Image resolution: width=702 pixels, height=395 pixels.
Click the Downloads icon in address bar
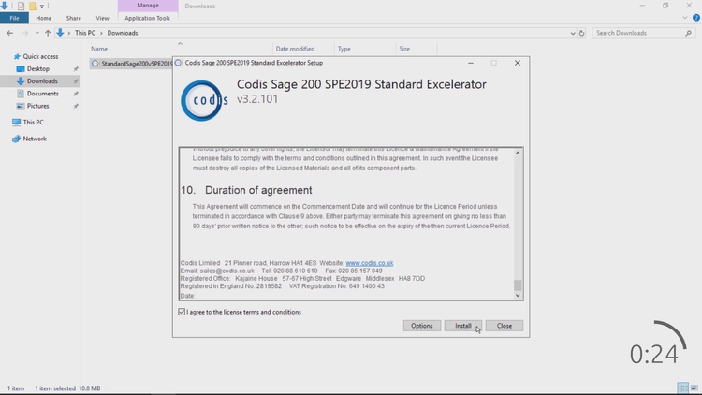coord(60,33)
